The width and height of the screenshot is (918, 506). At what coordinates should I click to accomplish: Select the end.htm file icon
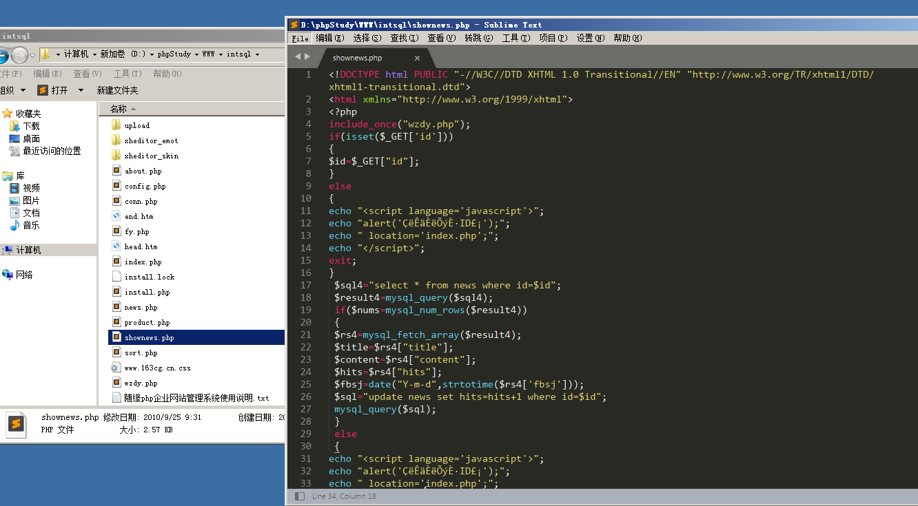tap(116, 216)
